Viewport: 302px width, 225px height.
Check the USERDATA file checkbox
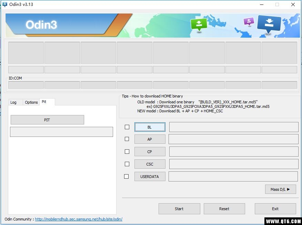(126, 176)
